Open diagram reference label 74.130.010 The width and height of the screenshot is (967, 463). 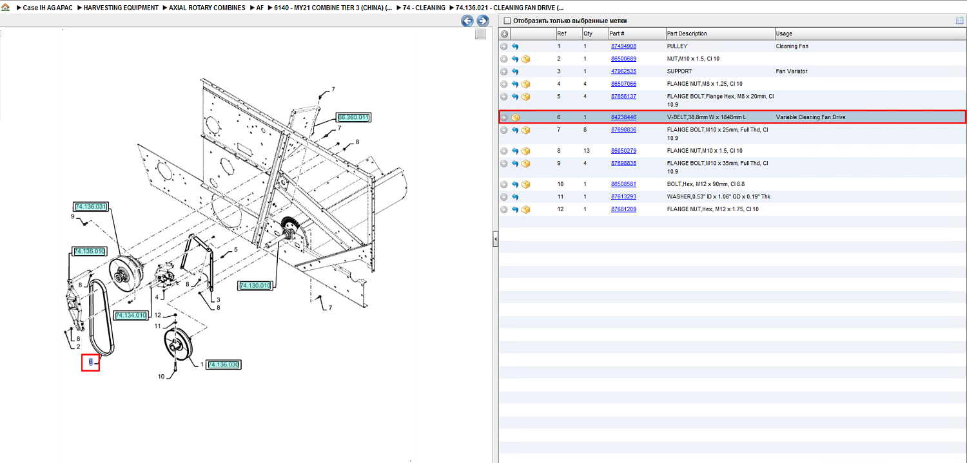[x=255, y=285]
